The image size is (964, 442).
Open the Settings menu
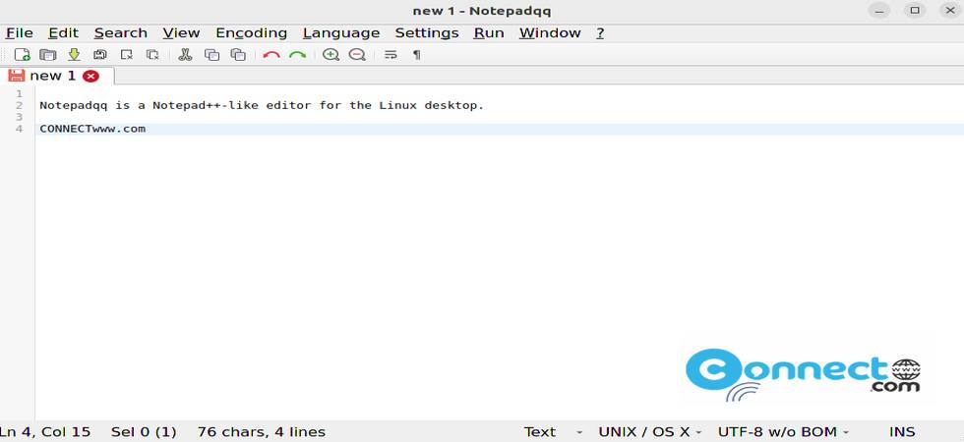[x=427, y=33]
